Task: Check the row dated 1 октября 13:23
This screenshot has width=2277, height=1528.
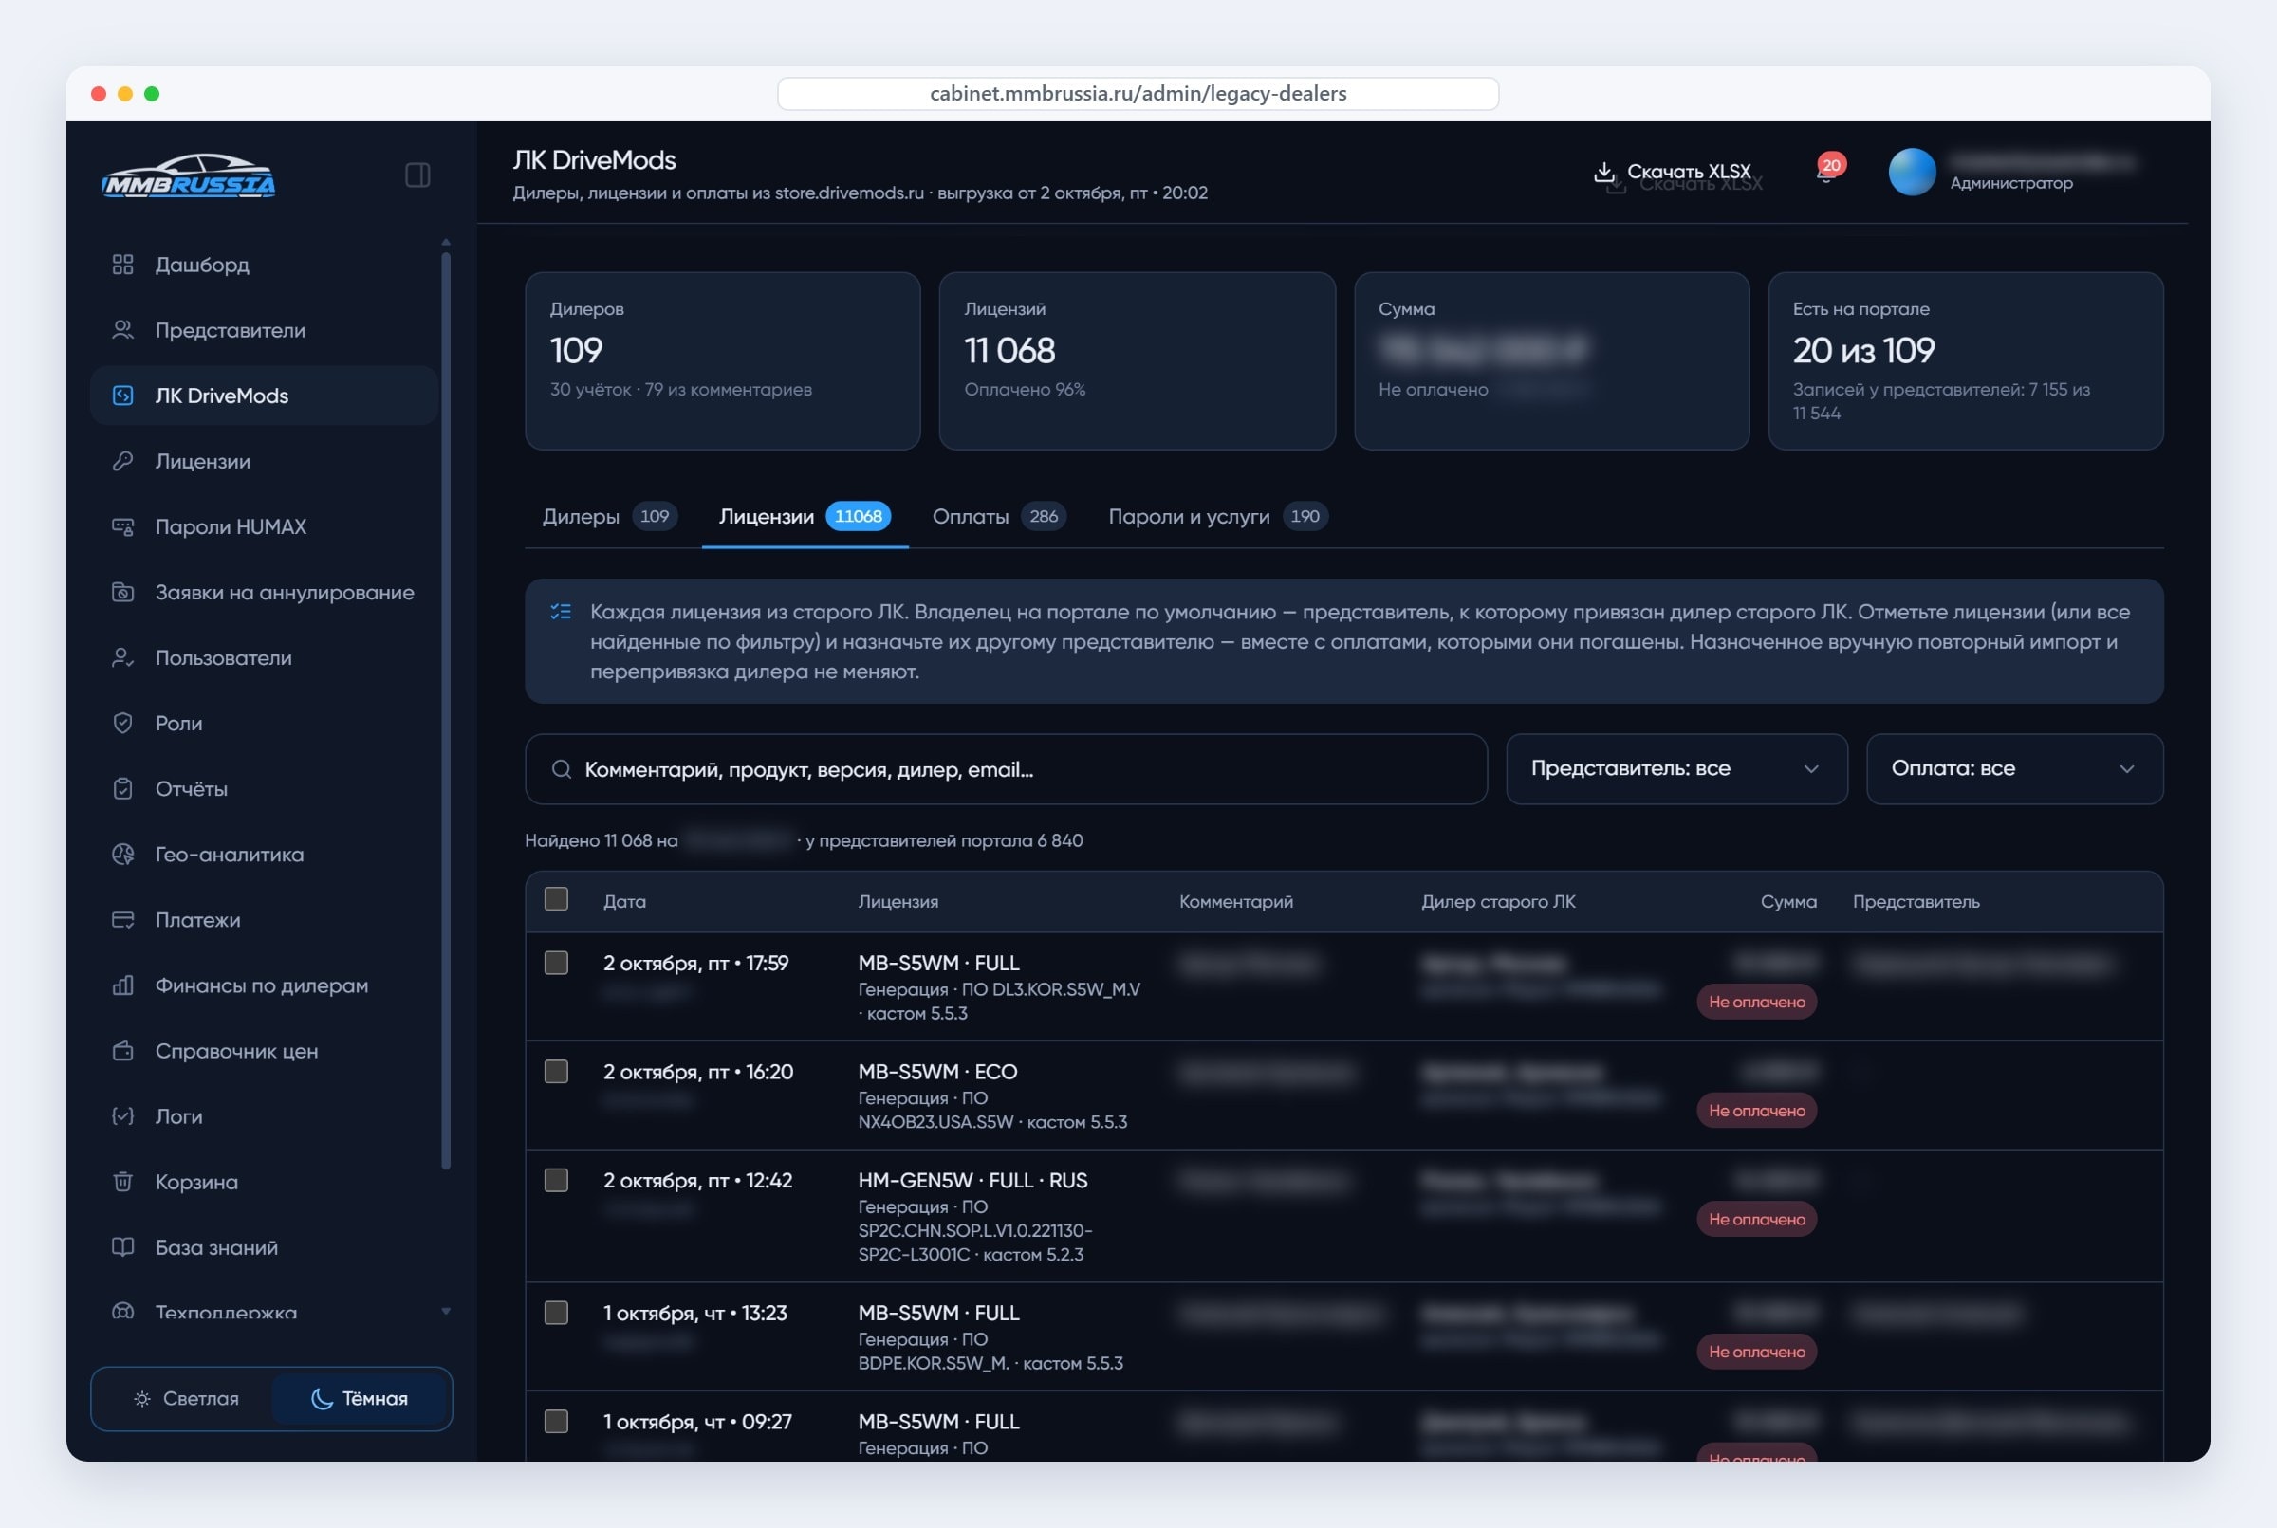Action: coord(556,1313)
